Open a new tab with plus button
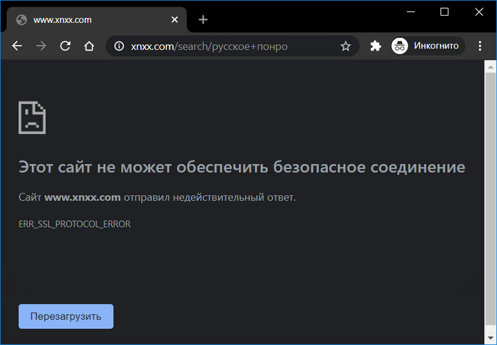Viewport: 497px width, 345px height. [x=203, y=20]
